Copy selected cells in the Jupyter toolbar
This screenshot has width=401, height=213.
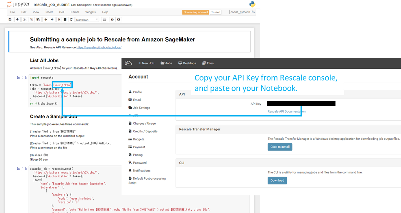pyautogui.click(x=31, y=19)
